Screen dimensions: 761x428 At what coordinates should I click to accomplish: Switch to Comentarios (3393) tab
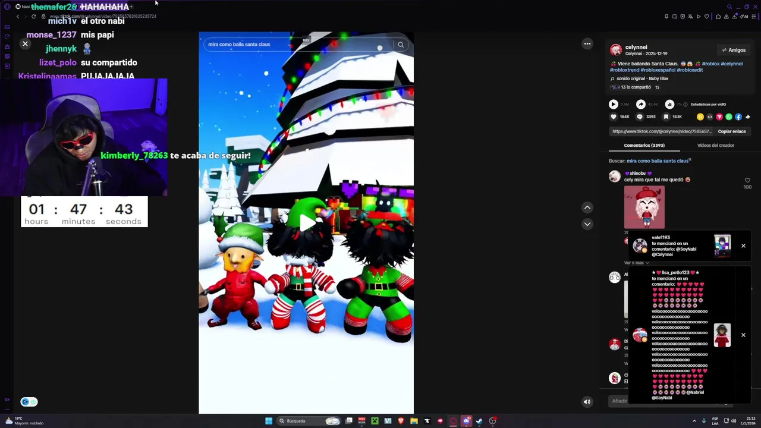[x=644, y=146]
